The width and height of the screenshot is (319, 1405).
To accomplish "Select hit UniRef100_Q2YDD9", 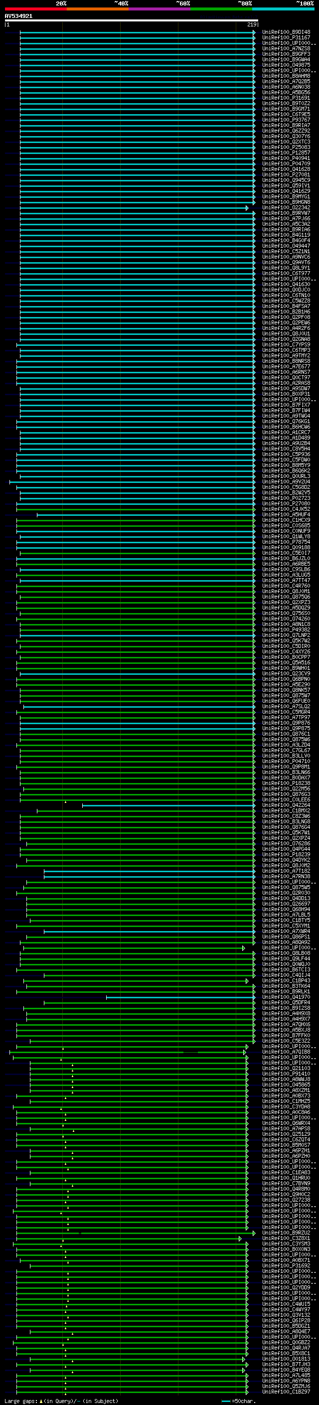I will tap(286, 1287).
